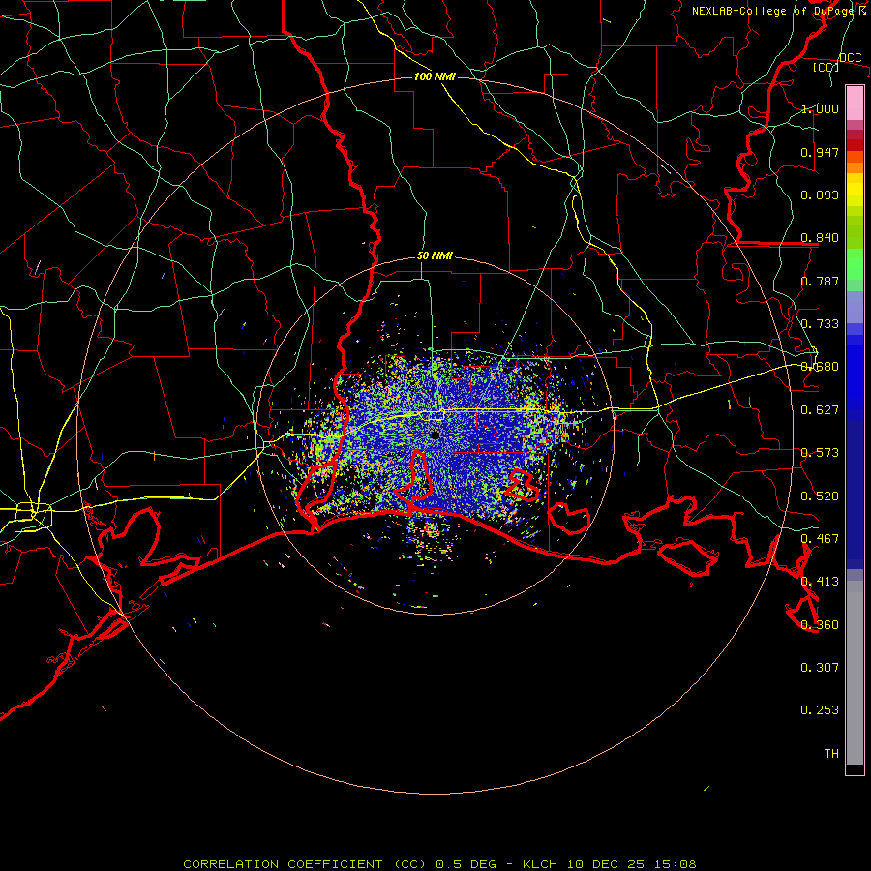
Task: Click the 0.573 scale value
Action: pyautogui.click(x=820, y=453)
